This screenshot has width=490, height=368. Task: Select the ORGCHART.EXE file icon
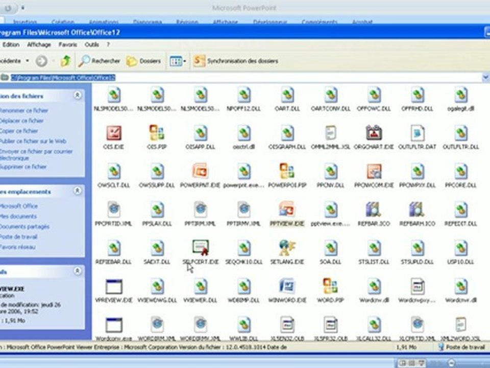(374, 133)
